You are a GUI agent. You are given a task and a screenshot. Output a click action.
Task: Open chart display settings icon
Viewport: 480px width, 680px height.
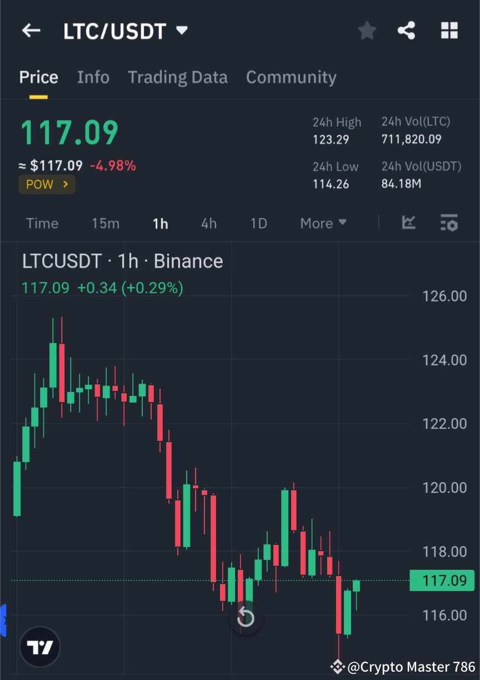(x=449, y=223)
